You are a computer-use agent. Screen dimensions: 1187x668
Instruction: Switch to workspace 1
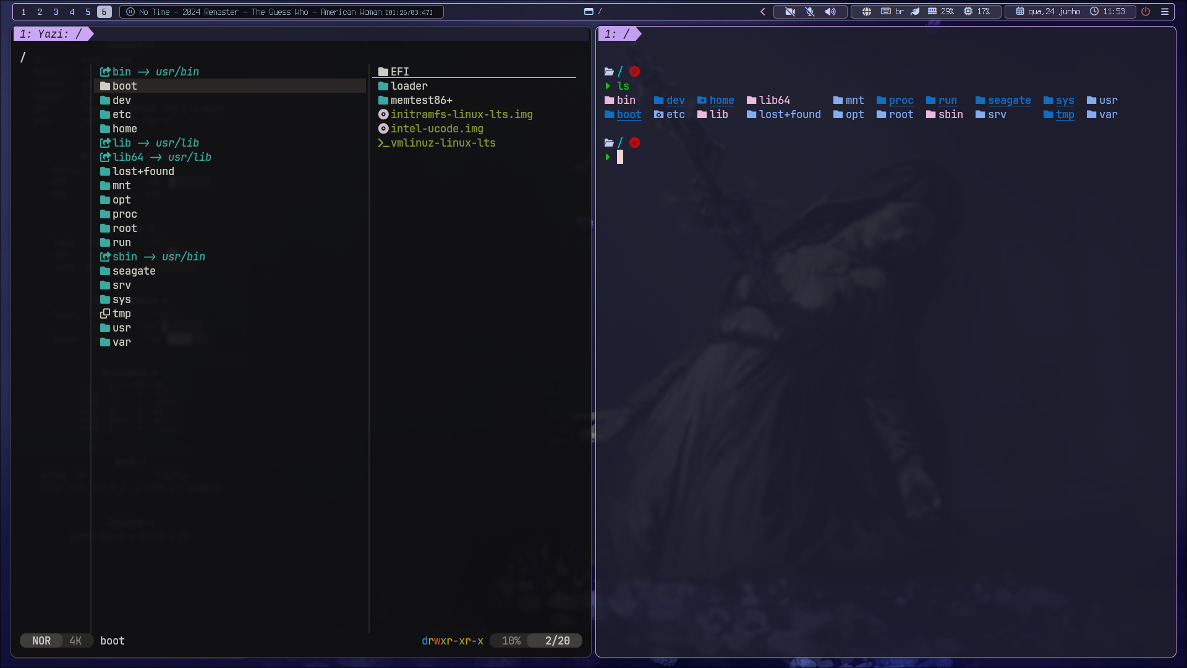pyautogui.click(x=23, y=12)
